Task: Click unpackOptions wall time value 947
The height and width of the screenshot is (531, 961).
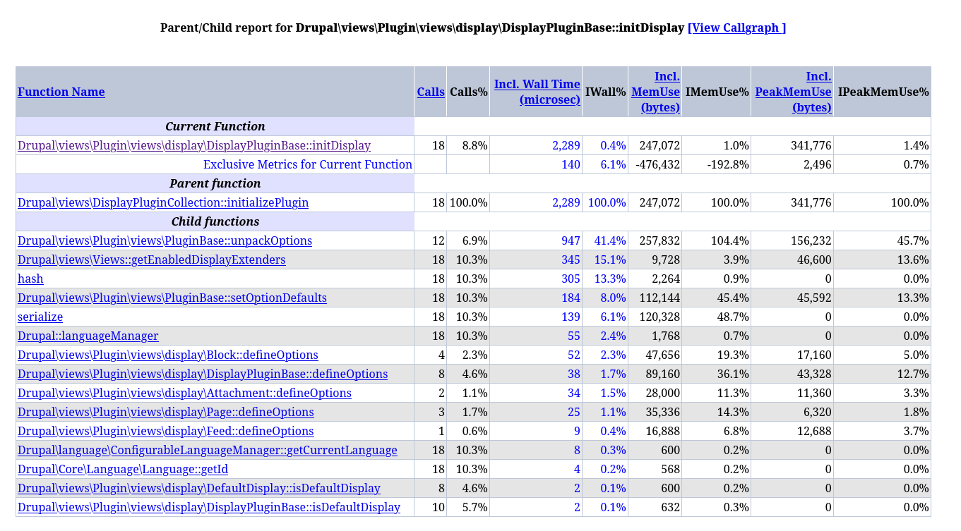Action: (x=570, y=240)
